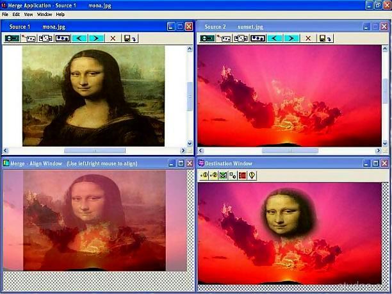Click Source 2 horizontal scrollbar right arrow
The image size is (392, 294).
pyautogui.click(x=379, y=151)
